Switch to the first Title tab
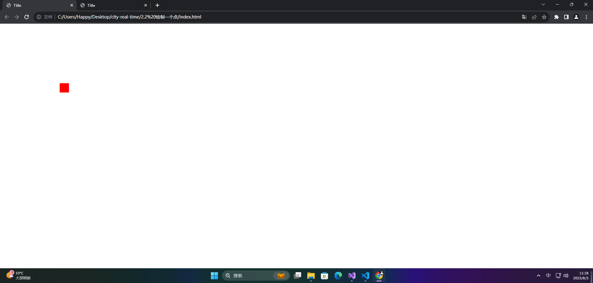Image resolution: width=593 pixels, height=283 pixels. [x=40, y=5]
